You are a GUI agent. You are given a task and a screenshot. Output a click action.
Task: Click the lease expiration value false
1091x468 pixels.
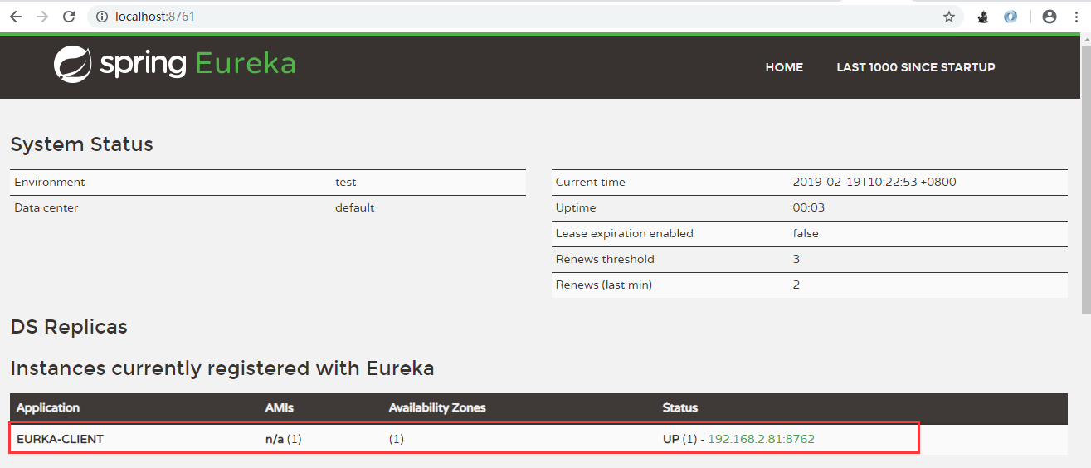tap(806, 233)
